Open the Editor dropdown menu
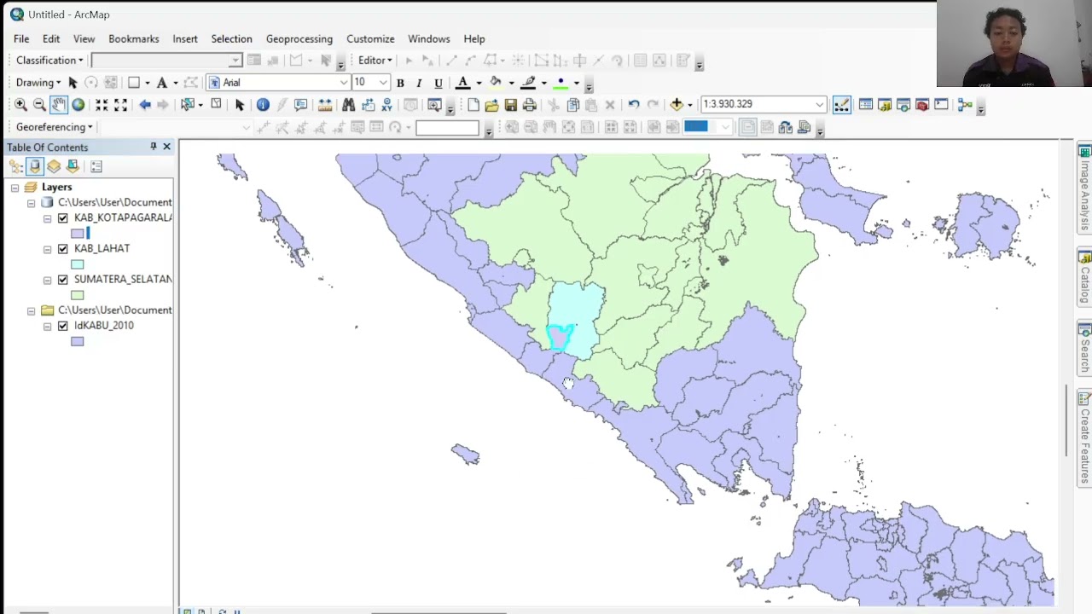This screenshot has width=1092, height=614. pyautogui.click(x=375, y=61)
